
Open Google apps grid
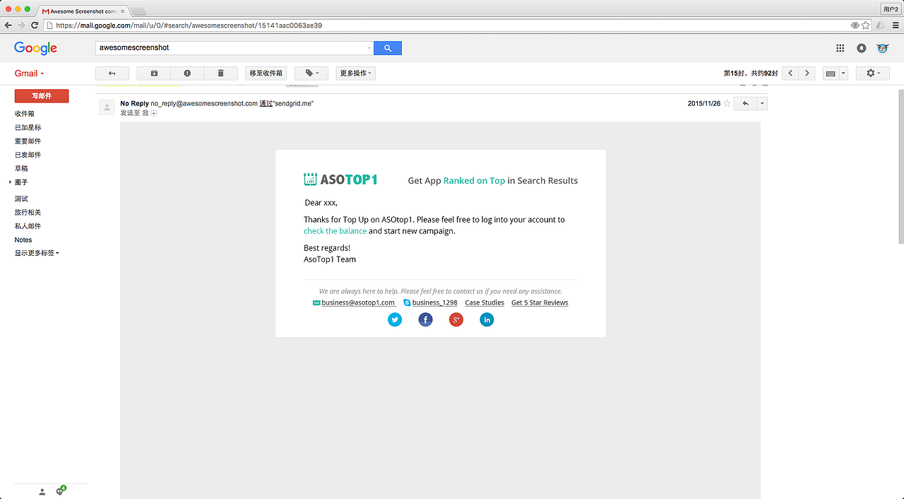point(840,48)
